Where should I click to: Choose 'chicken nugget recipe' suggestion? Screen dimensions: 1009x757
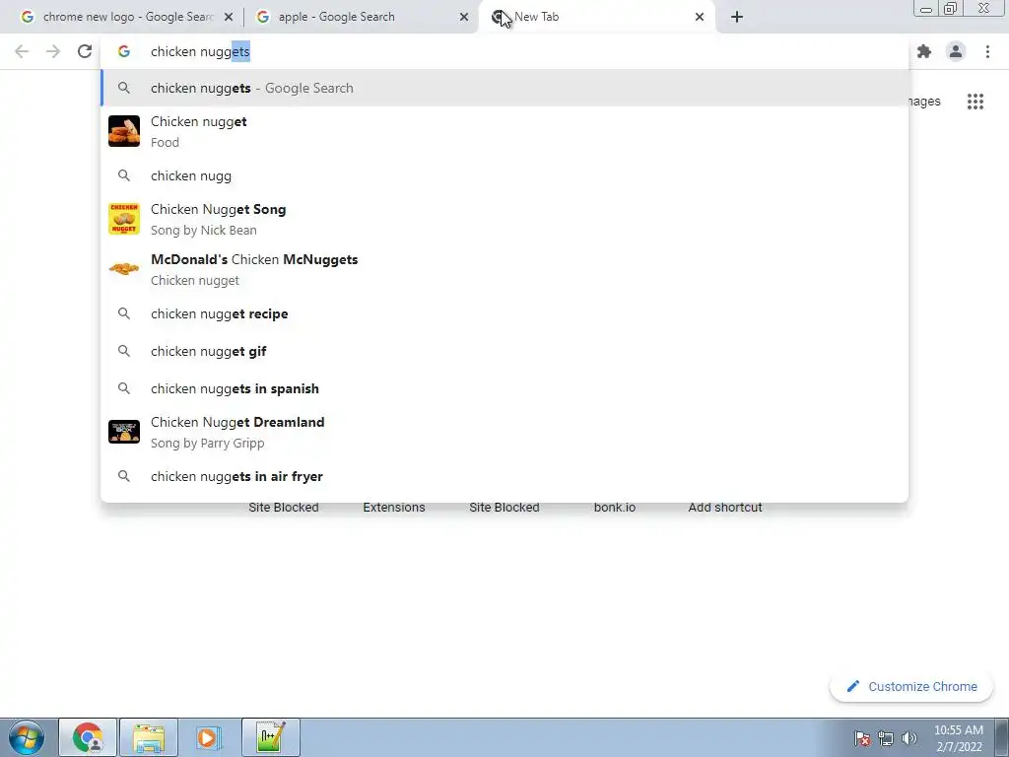click(504, 313)
